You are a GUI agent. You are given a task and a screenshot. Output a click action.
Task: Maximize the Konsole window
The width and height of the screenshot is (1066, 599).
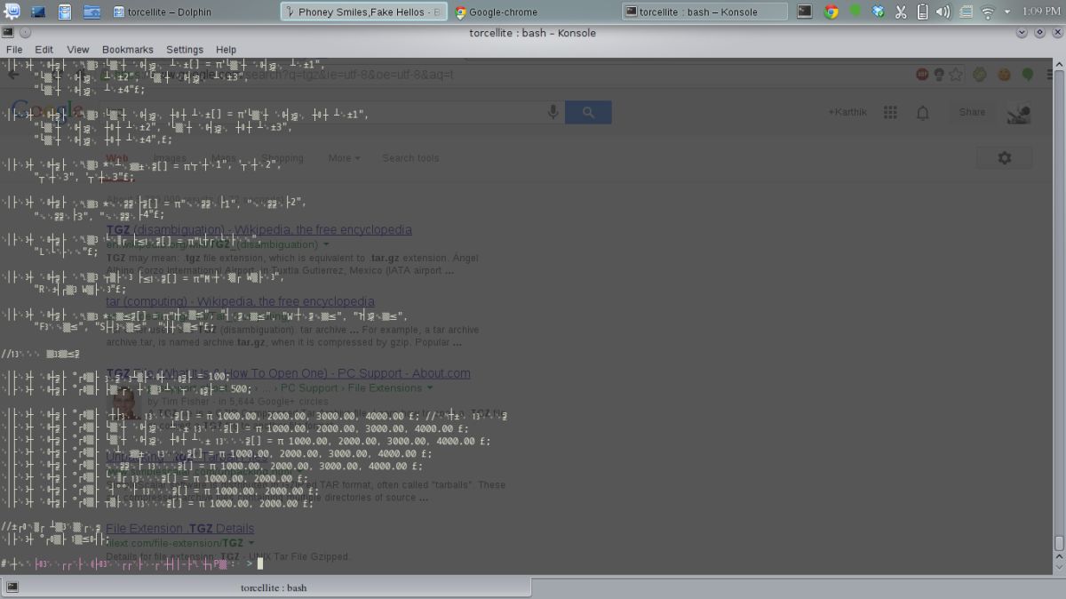point(1038,32)
